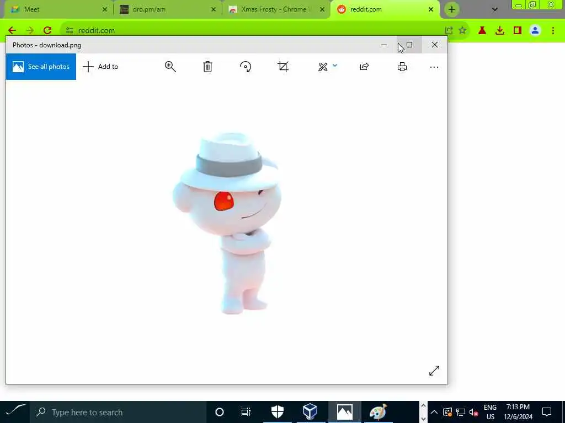Toggle Chrome side panel icon

pos(518,31)
